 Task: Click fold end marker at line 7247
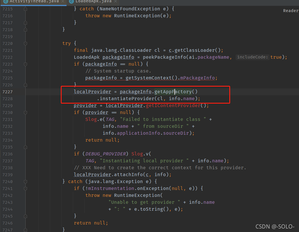(x=25, y=230)
